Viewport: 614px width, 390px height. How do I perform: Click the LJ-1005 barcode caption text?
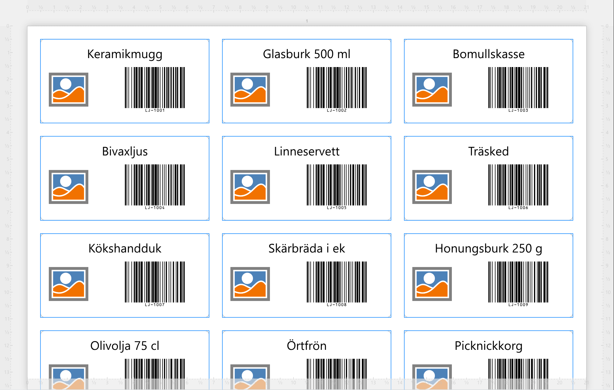(337, 208)
